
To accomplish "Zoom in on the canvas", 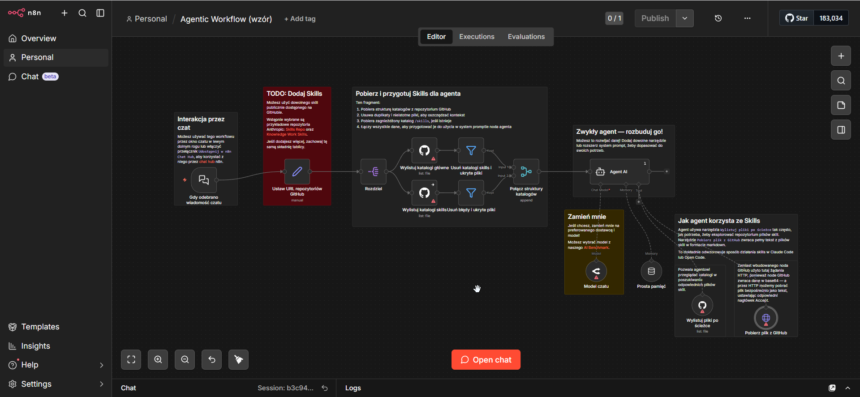I will click(158, 359).
